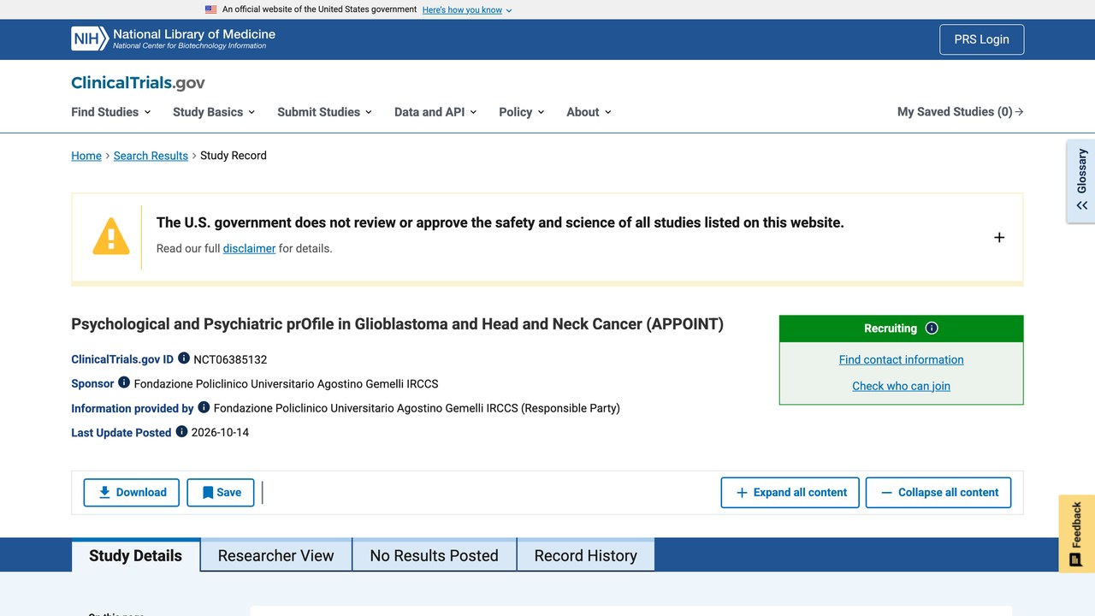Open the Data and API dropdown menu
1095x616 pixels.
tap(435, 112)
